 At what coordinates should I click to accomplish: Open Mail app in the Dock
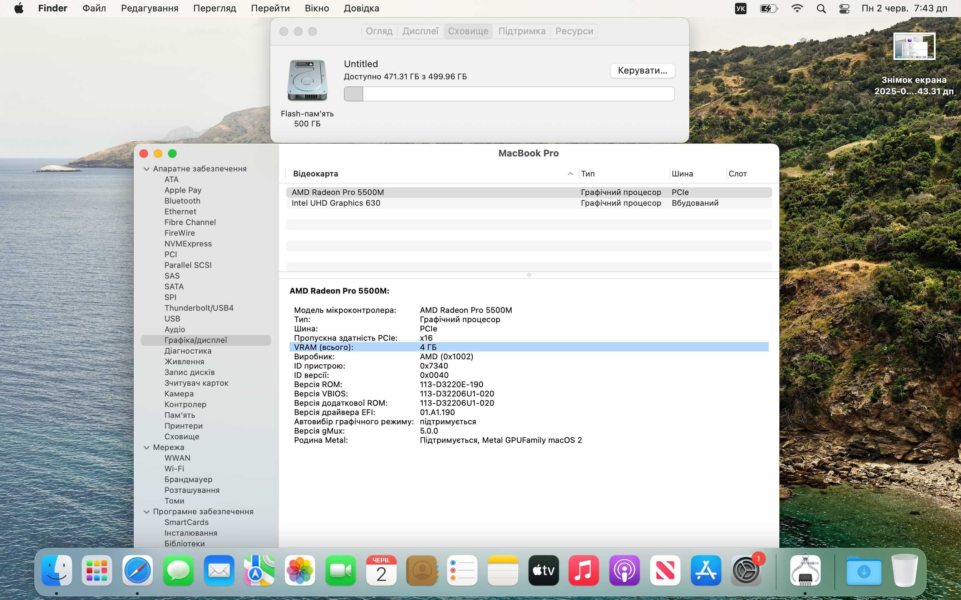[x=219, y=571]
